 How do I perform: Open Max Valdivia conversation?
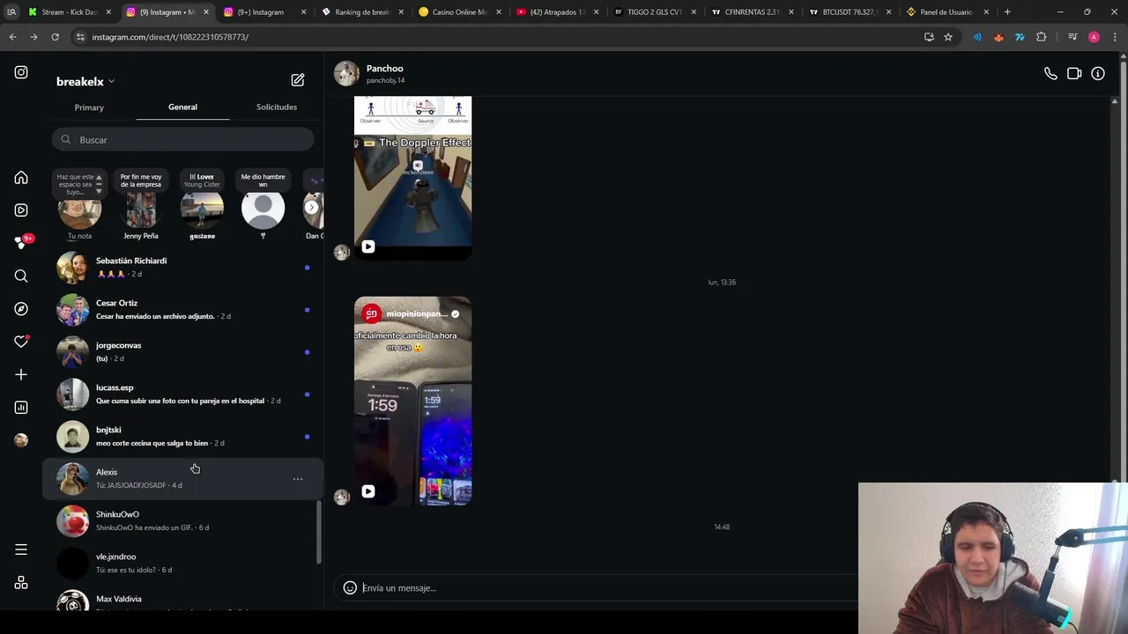pos(182,601)
